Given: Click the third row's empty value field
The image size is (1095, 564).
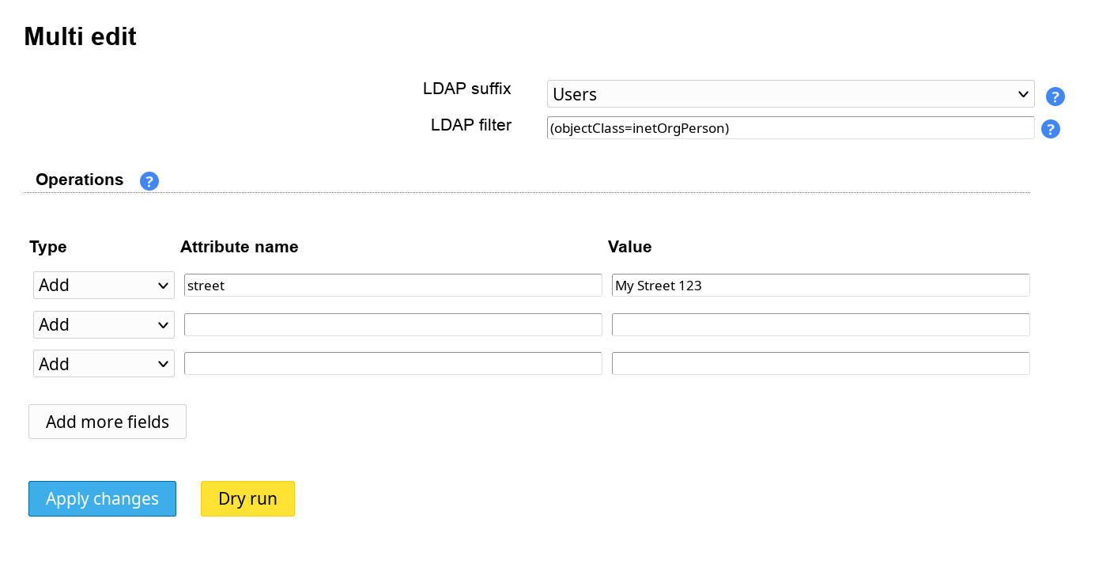Looking at the screenshot, I should 820,364.
